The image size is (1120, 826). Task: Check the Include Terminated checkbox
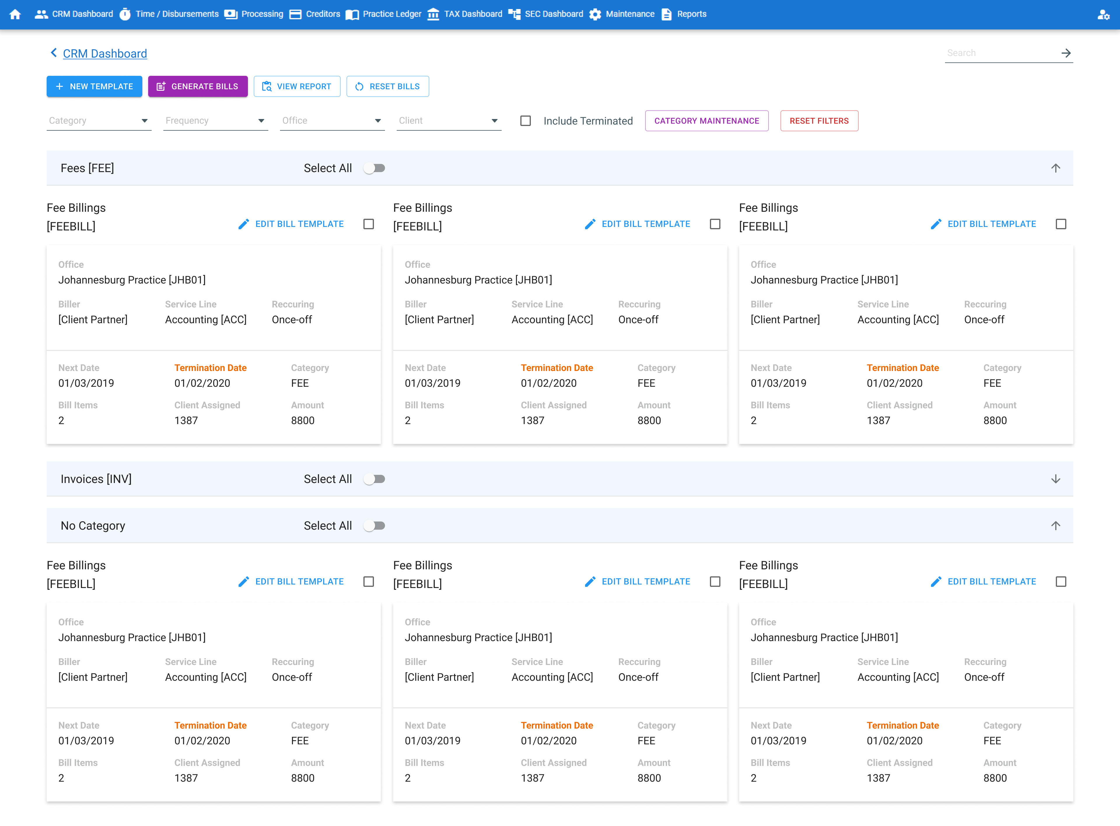(x=526, y=121)
